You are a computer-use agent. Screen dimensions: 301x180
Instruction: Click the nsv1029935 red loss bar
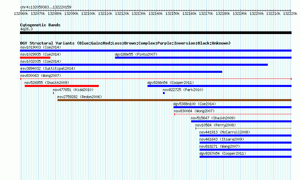pos(35,58)
